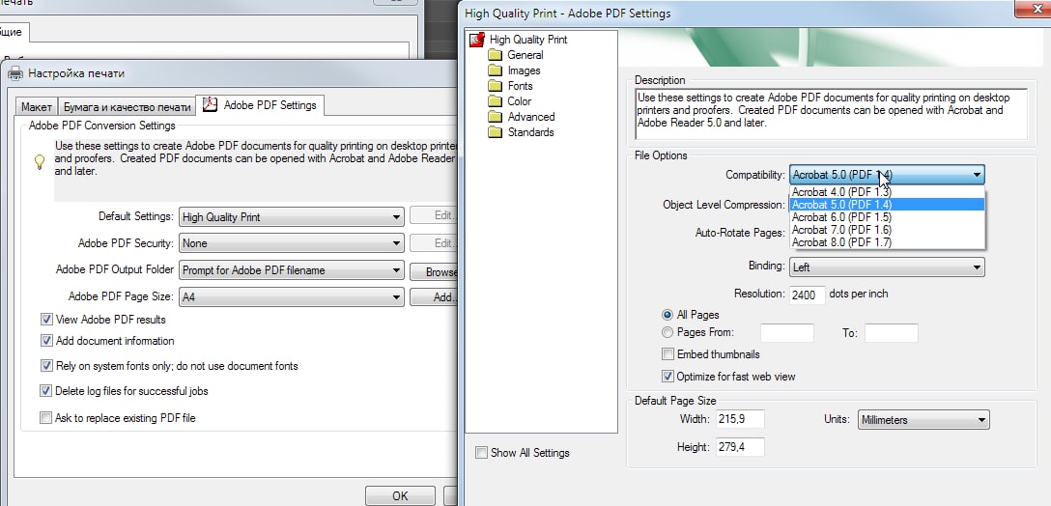Viewport: 1051px width, 506px height.
Task: Open the Standards folder icon in tree
Action: pos(496,132)
